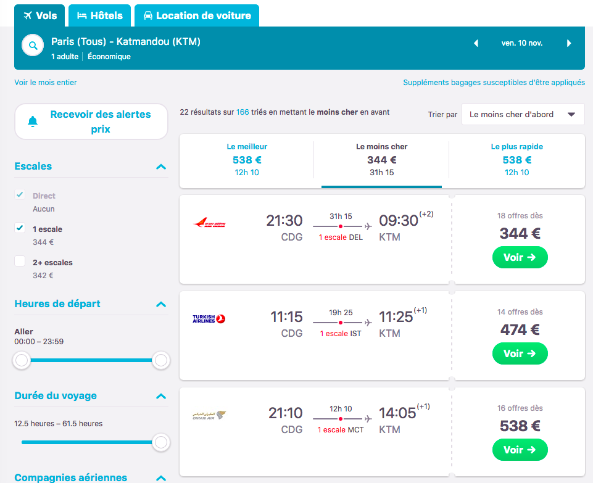Click the search magnifier icon
The width and height of the screenshot is (593, 483).
pos(33,45)
